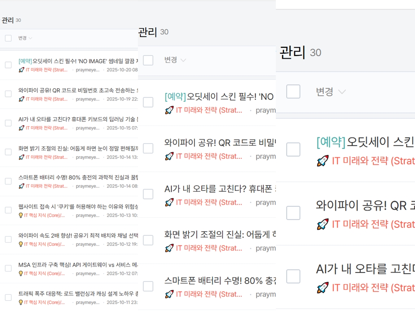This screenshot has width=415, height=311.
Task: Click the author praymeye... on the 트래픽 폭주 대응책 row
Action: pos(87,302)
